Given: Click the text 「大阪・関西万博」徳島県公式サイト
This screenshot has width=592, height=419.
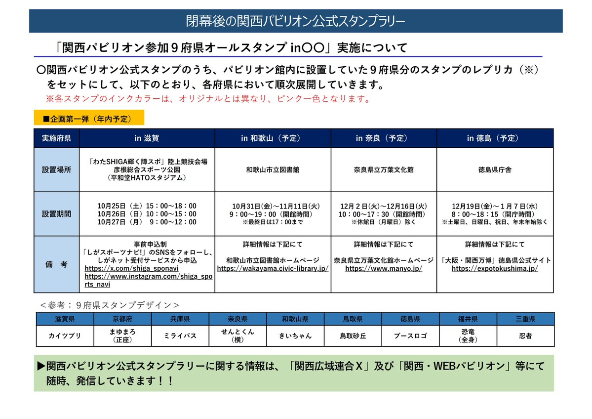Looking at the screenshot, I should tap(495, 260).
